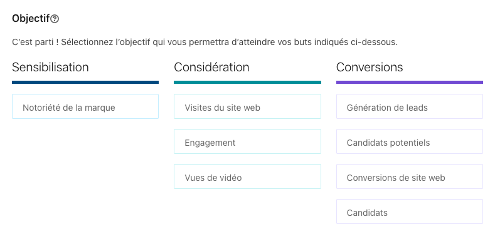Select the Notoriété de la marque objective

coord(85,106)
